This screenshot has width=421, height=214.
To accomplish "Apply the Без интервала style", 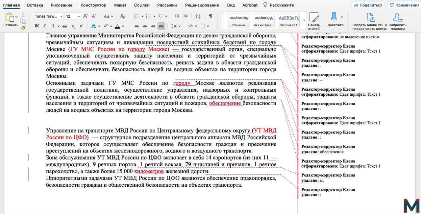I will [264, 20].
